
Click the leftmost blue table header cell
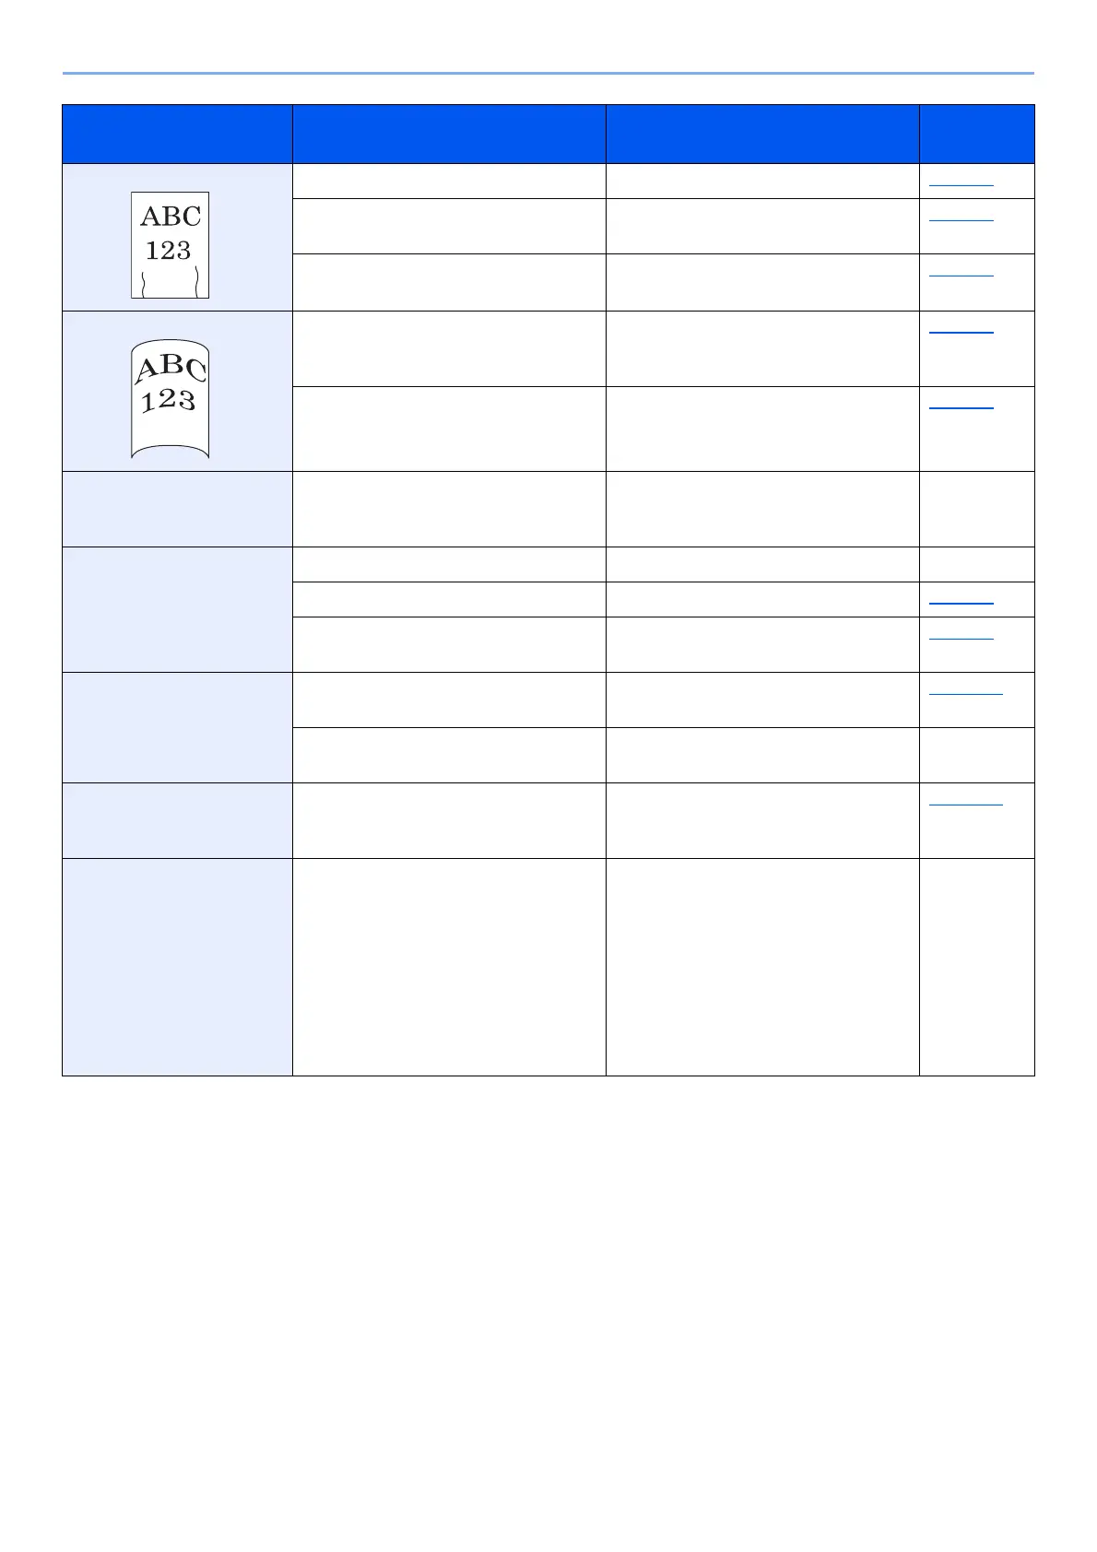coord(177,134)
